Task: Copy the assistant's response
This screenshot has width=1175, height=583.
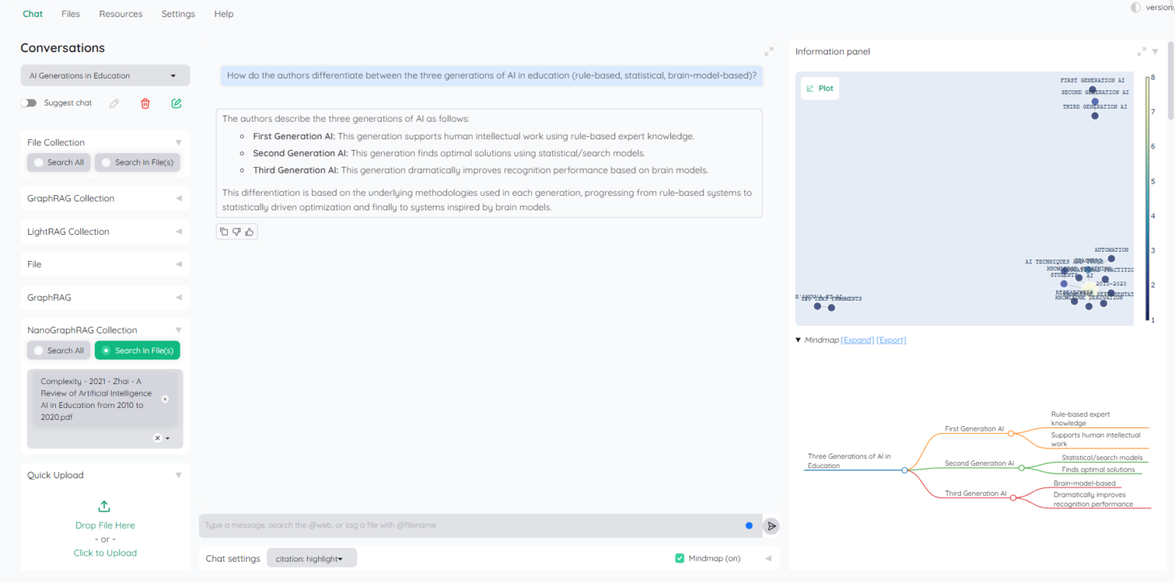Action: pyautogui.click(x=223, y=231)
